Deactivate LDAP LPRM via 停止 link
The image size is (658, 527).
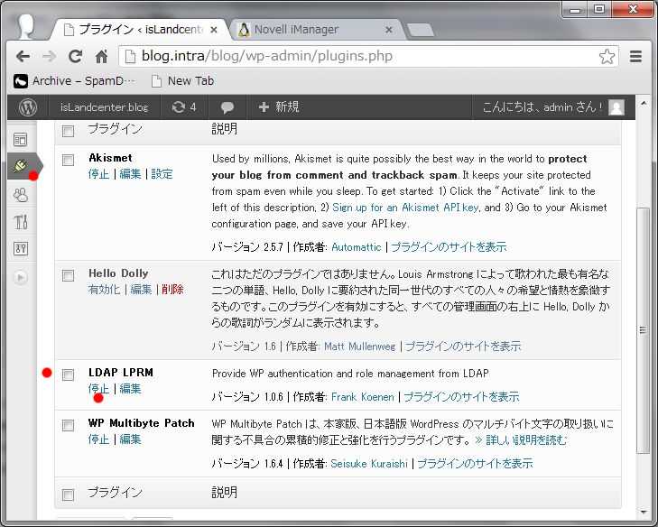(x=98, y=389)
